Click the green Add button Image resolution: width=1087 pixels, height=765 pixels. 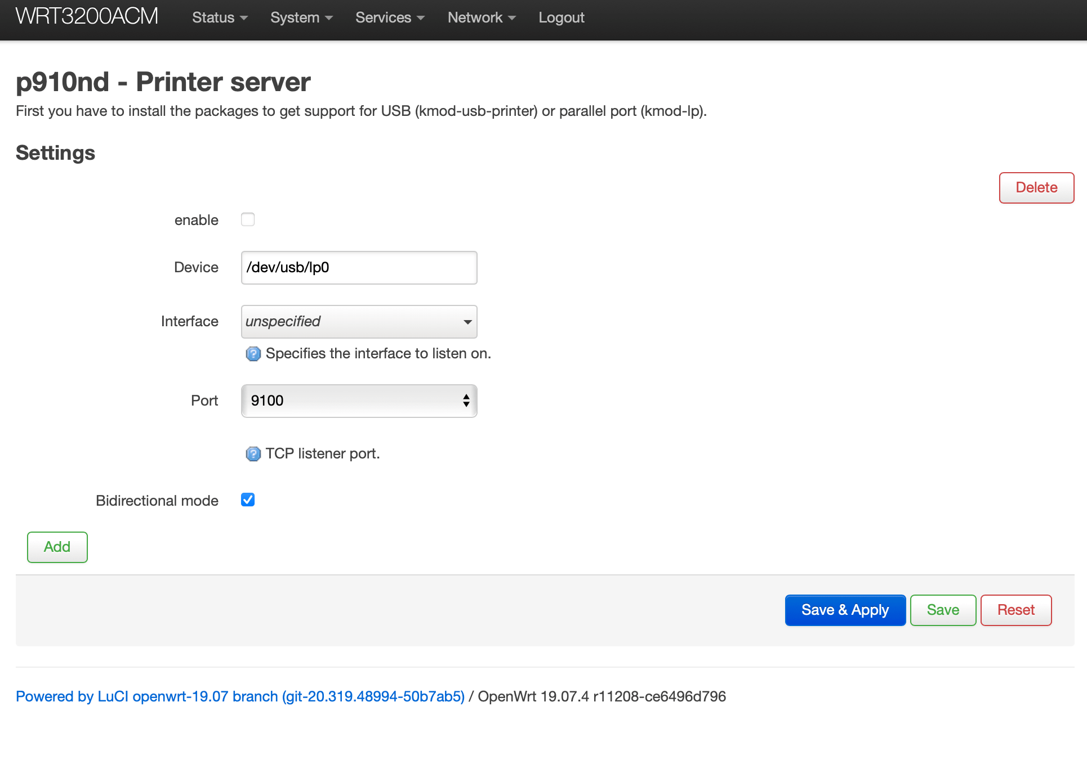coord(57,547)
